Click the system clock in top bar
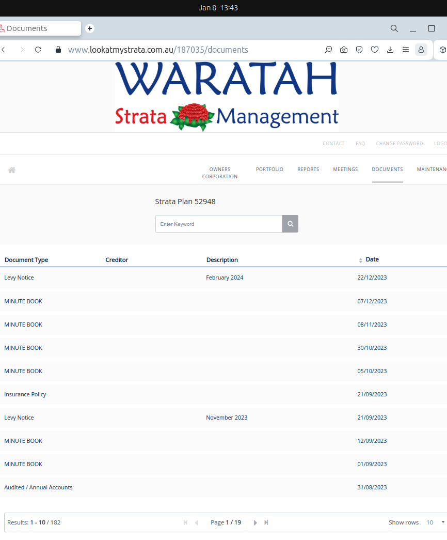This screenshot has width=447, height=540. pyautogui.click(x=218, y=8)
